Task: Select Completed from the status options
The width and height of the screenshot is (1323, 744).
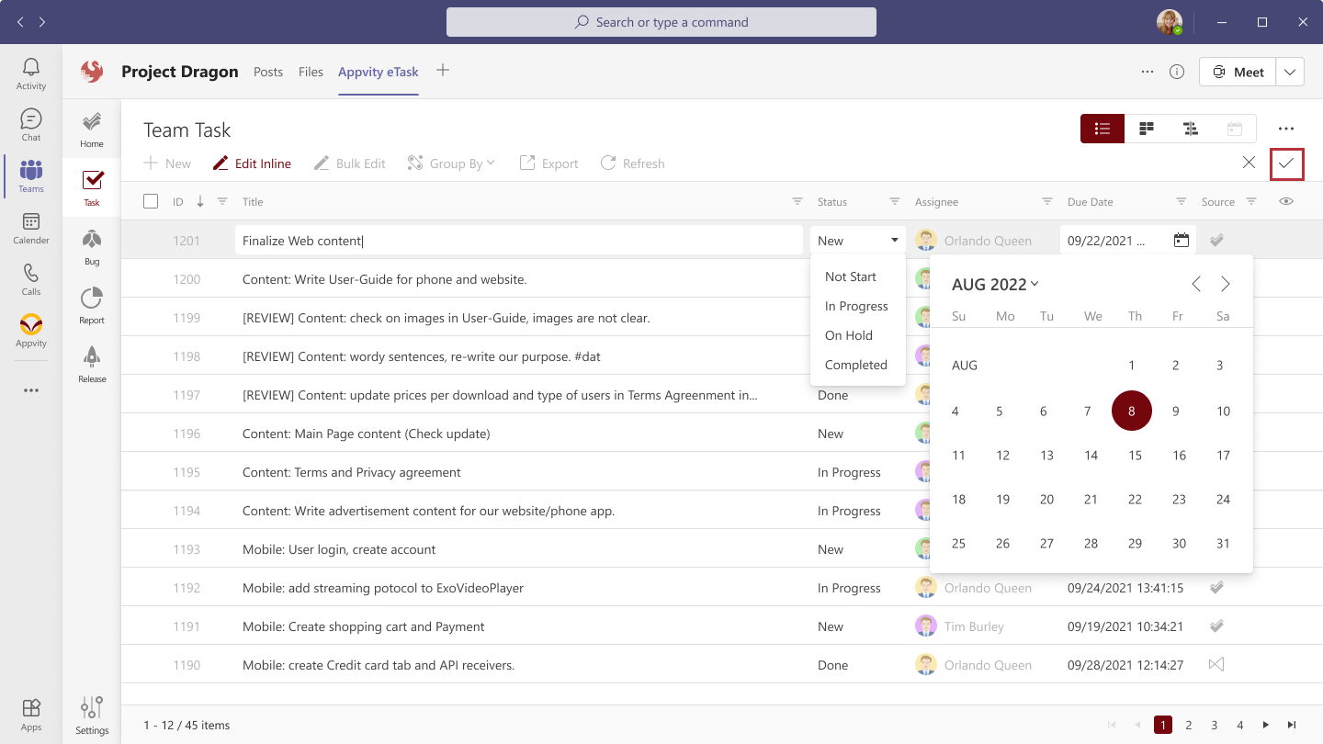Action: coord(856,365)
